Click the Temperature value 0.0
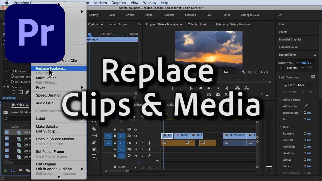 (x=309, y=113)
